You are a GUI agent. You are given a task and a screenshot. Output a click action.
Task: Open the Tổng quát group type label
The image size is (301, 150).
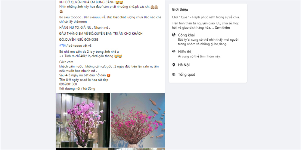[187, 74]
